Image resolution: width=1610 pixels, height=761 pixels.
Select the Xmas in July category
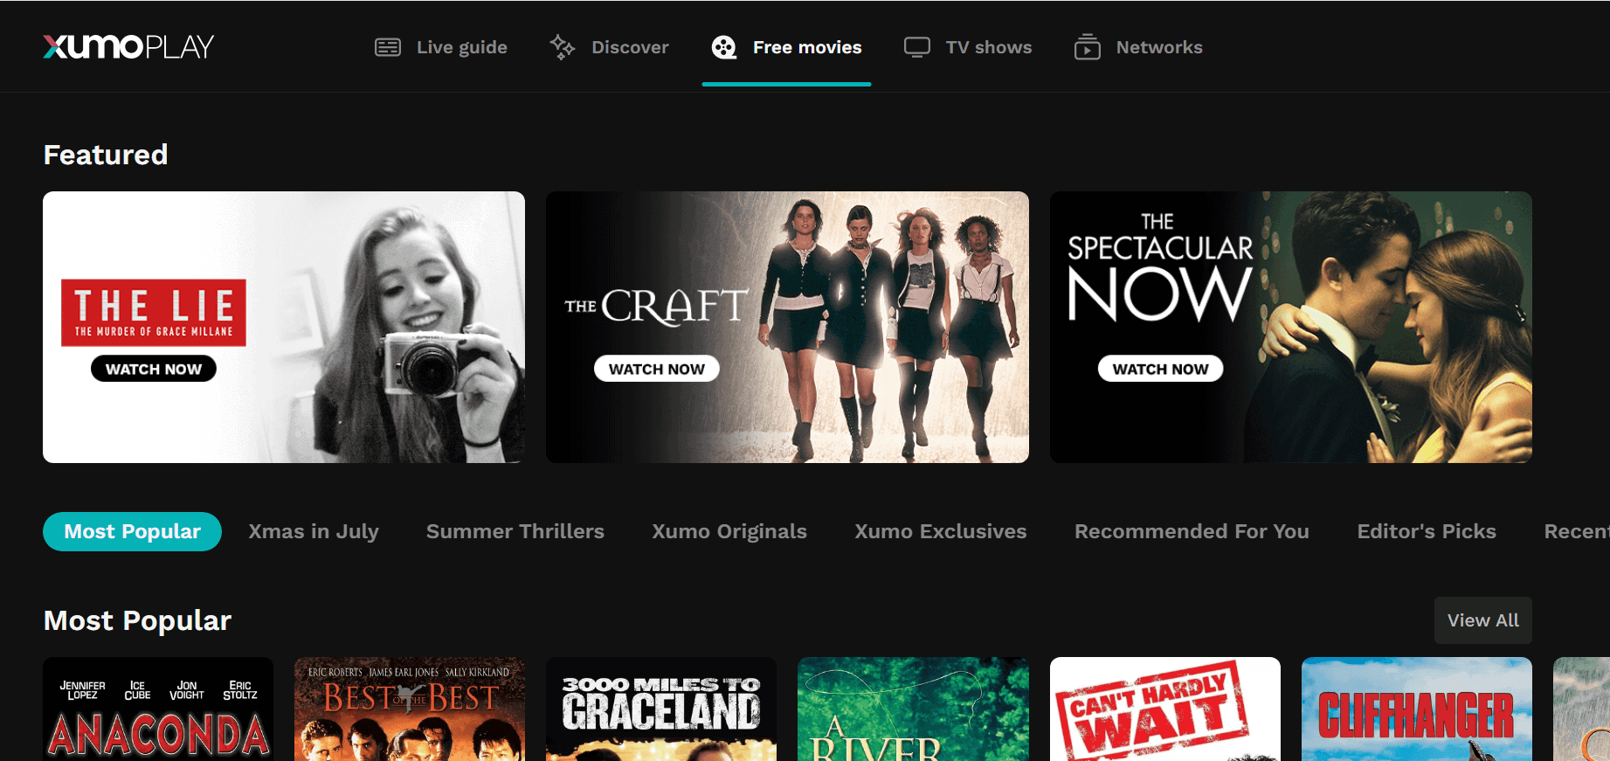314,531
